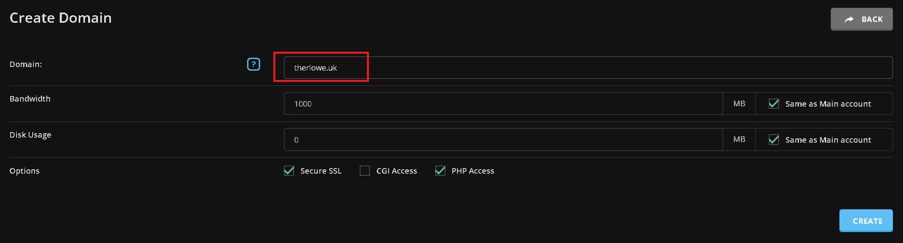The image size is (903, 243).
Task: Toggle the Secure SSL checkbox
Action: coord(289,171)
